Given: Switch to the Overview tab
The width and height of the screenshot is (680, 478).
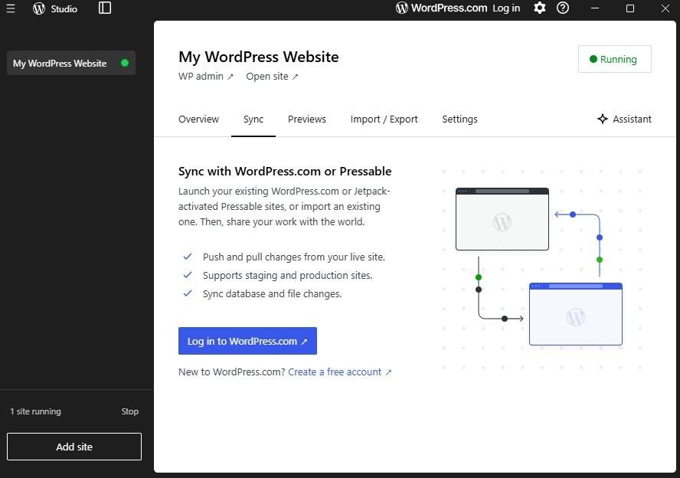Looking at the screenshot, I should tap(198, 119).
